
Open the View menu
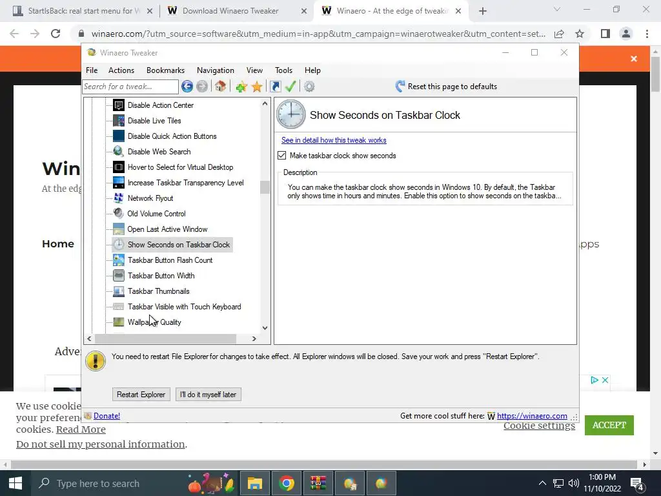pyautogui.click(x=254, y=70)
